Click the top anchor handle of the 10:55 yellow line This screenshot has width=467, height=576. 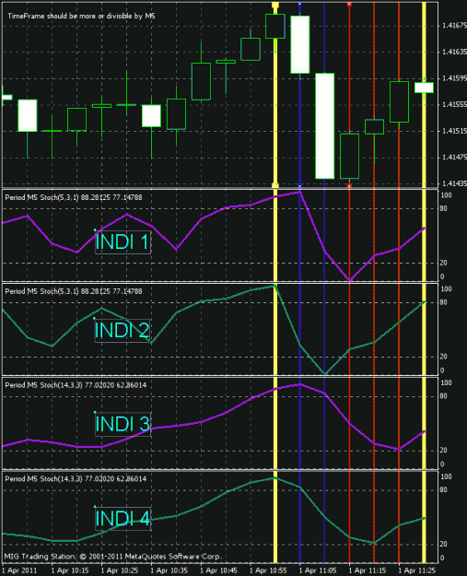pos(275,5)
